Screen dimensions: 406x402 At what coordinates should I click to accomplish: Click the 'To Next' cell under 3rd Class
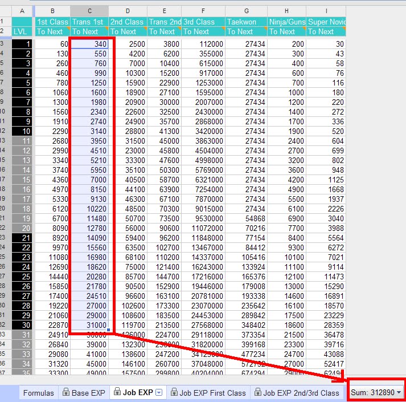[x=203, y=31]
